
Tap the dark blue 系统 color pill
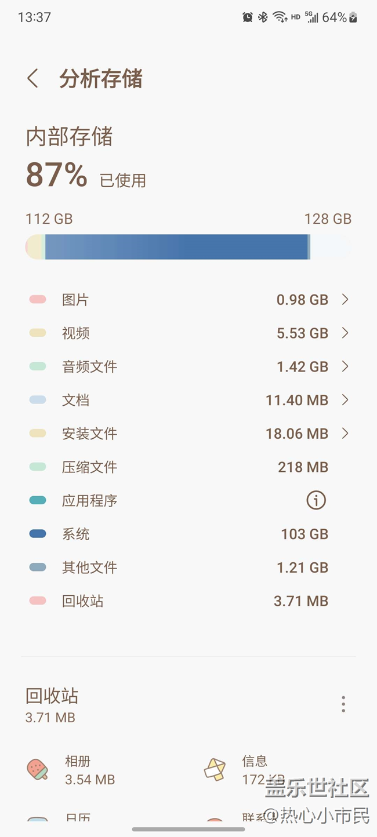(38, 534)
